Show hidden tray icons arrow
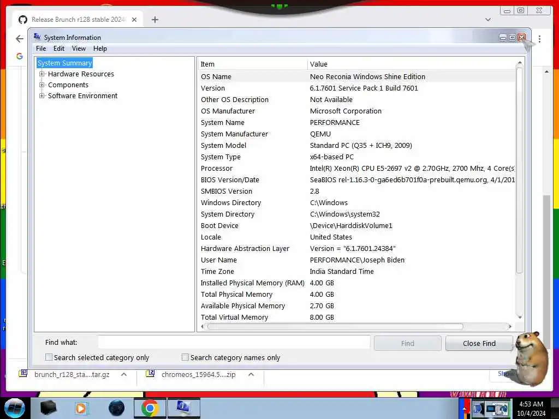This screenshot has height=419, width=559. point(464,409)
